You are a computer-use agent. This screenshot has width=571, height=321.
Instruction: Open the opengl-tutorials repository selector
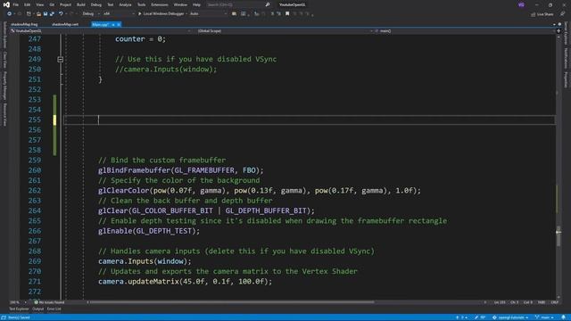pos(510,317)
